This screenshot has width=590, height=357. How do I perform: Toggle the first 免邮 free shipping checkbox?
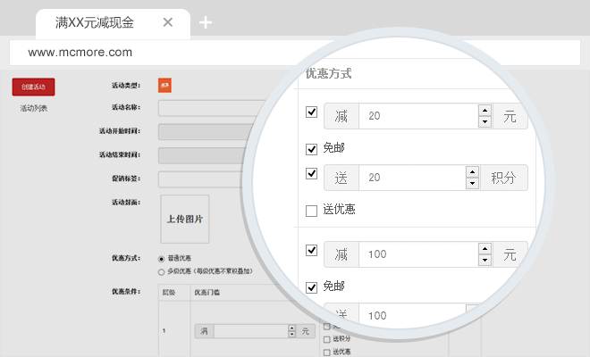[311, 149]
